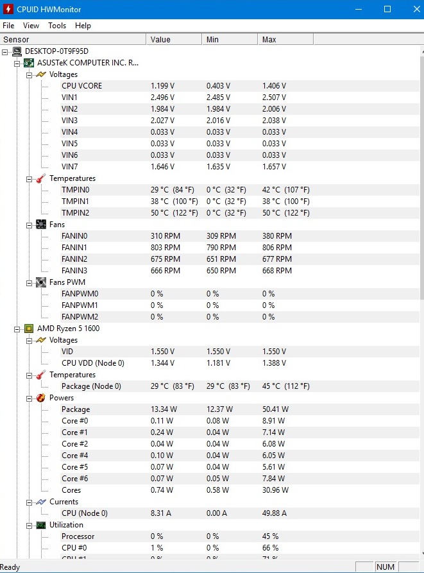Collapse the AMD Ryzen 5 1600 tree node
The image size is (424, 573).
tap(17, 329)
